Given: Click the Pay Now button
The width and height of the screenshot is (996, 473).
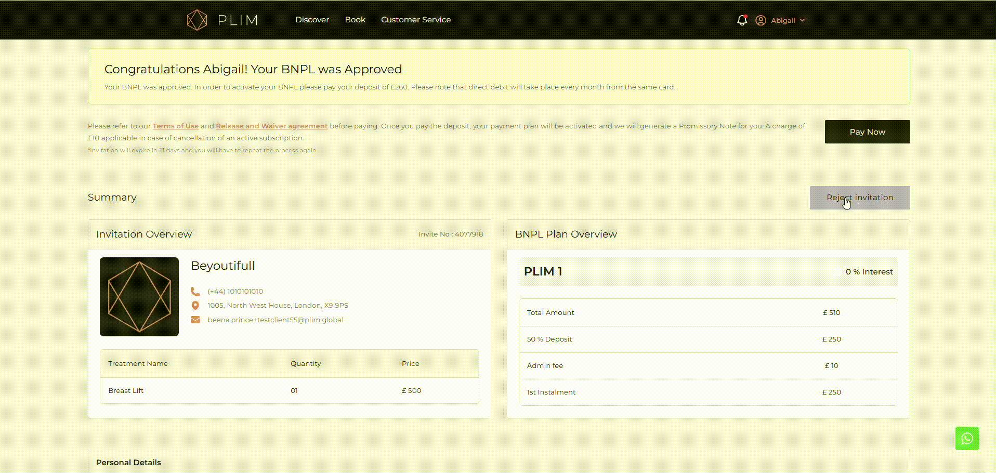Looking at the screenshot, I should coord(867,132).
